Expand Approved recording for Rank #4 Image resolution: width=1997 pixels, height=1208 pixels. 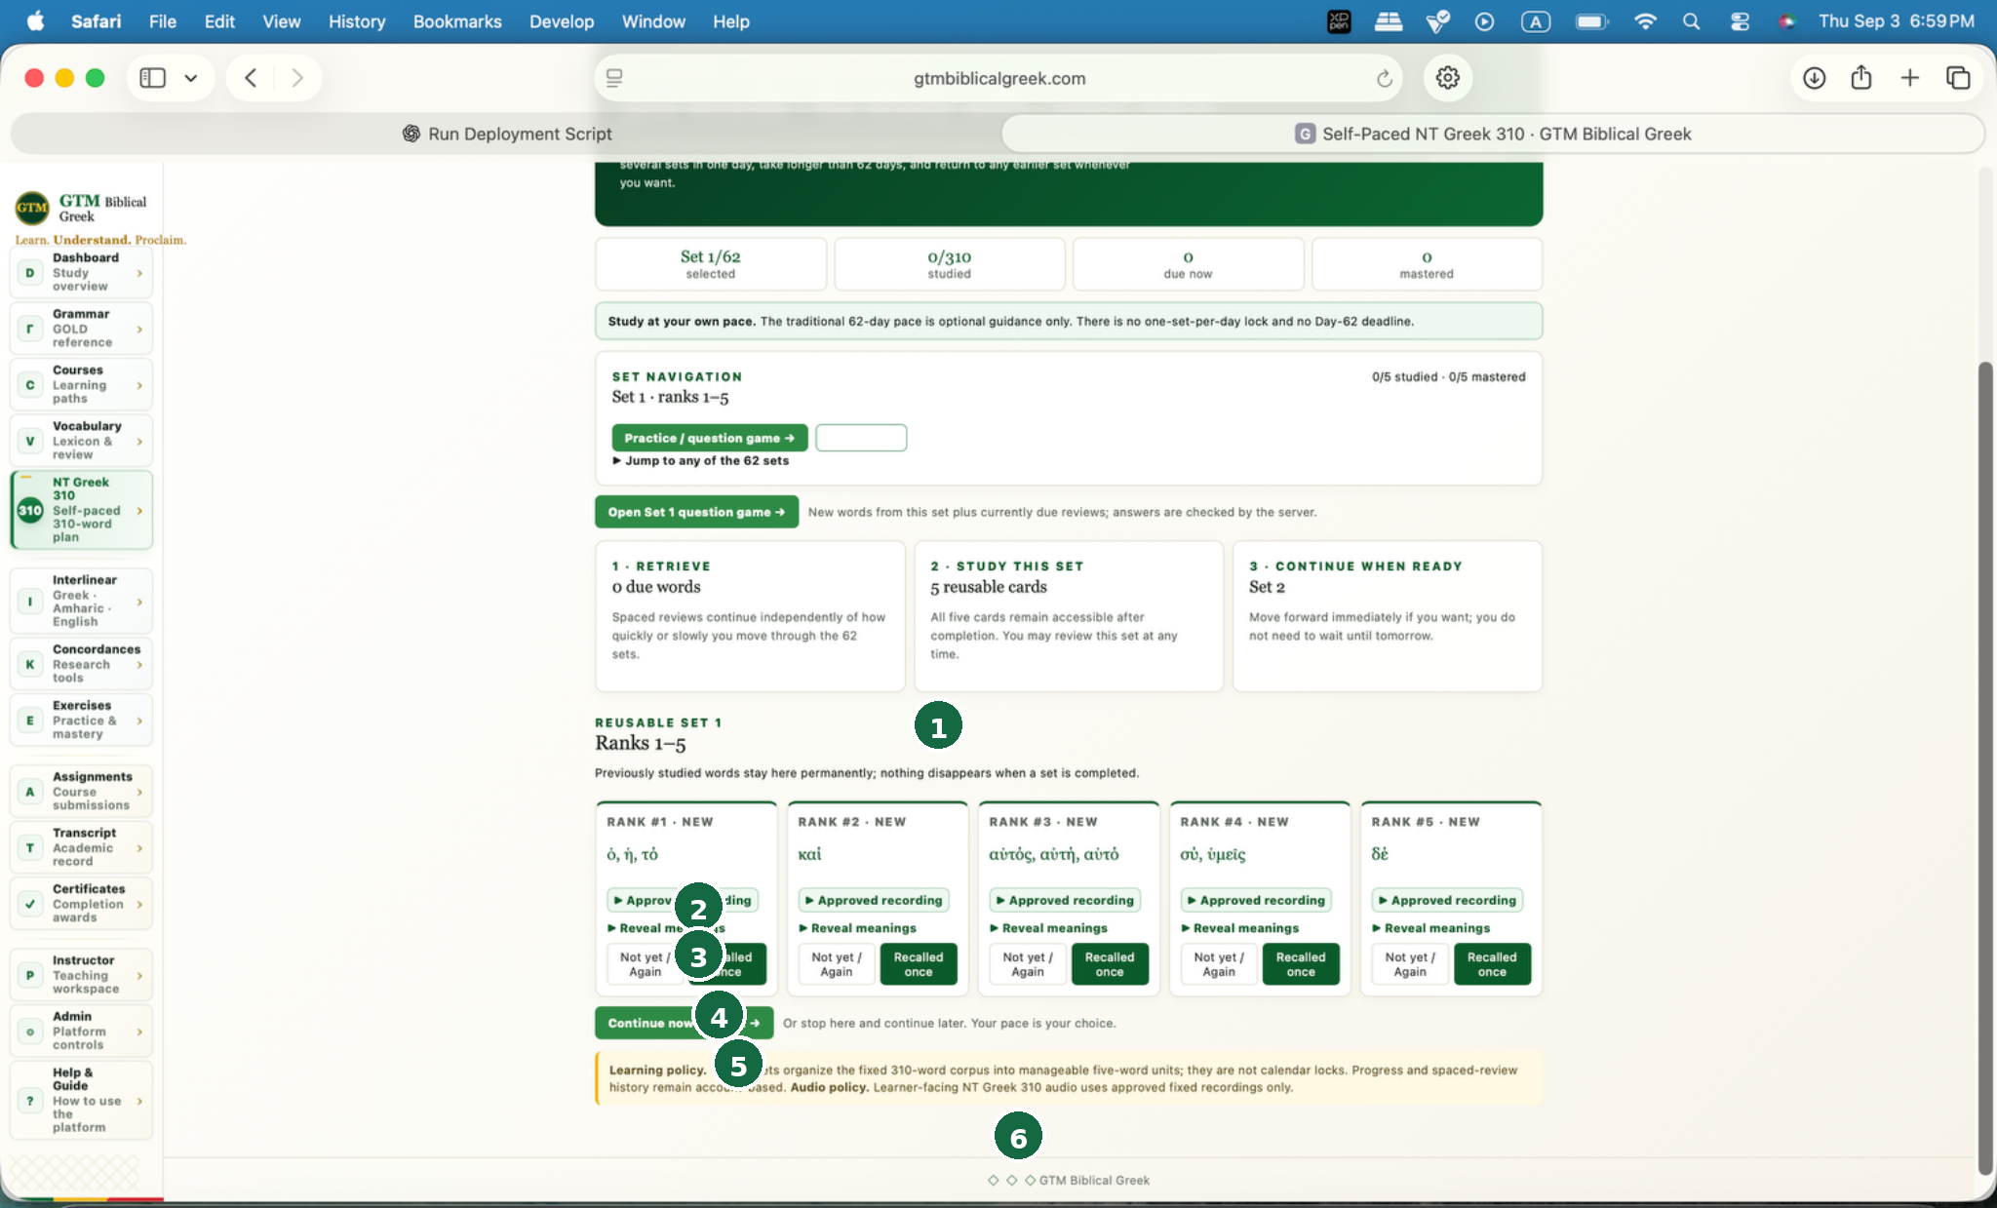1256,900
